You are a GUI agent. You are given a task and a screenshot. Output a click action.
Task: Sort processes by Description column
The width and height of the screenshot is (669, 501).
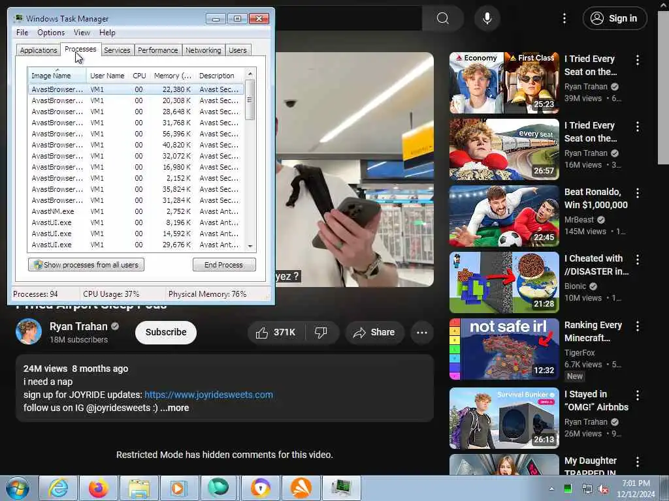click(220, 76)
